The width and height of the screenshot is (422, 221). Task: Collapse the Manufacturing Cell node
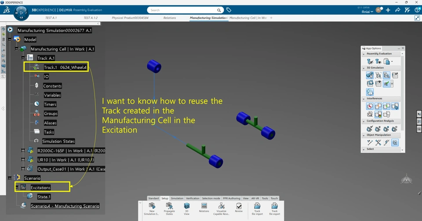[x=16, y=49]
